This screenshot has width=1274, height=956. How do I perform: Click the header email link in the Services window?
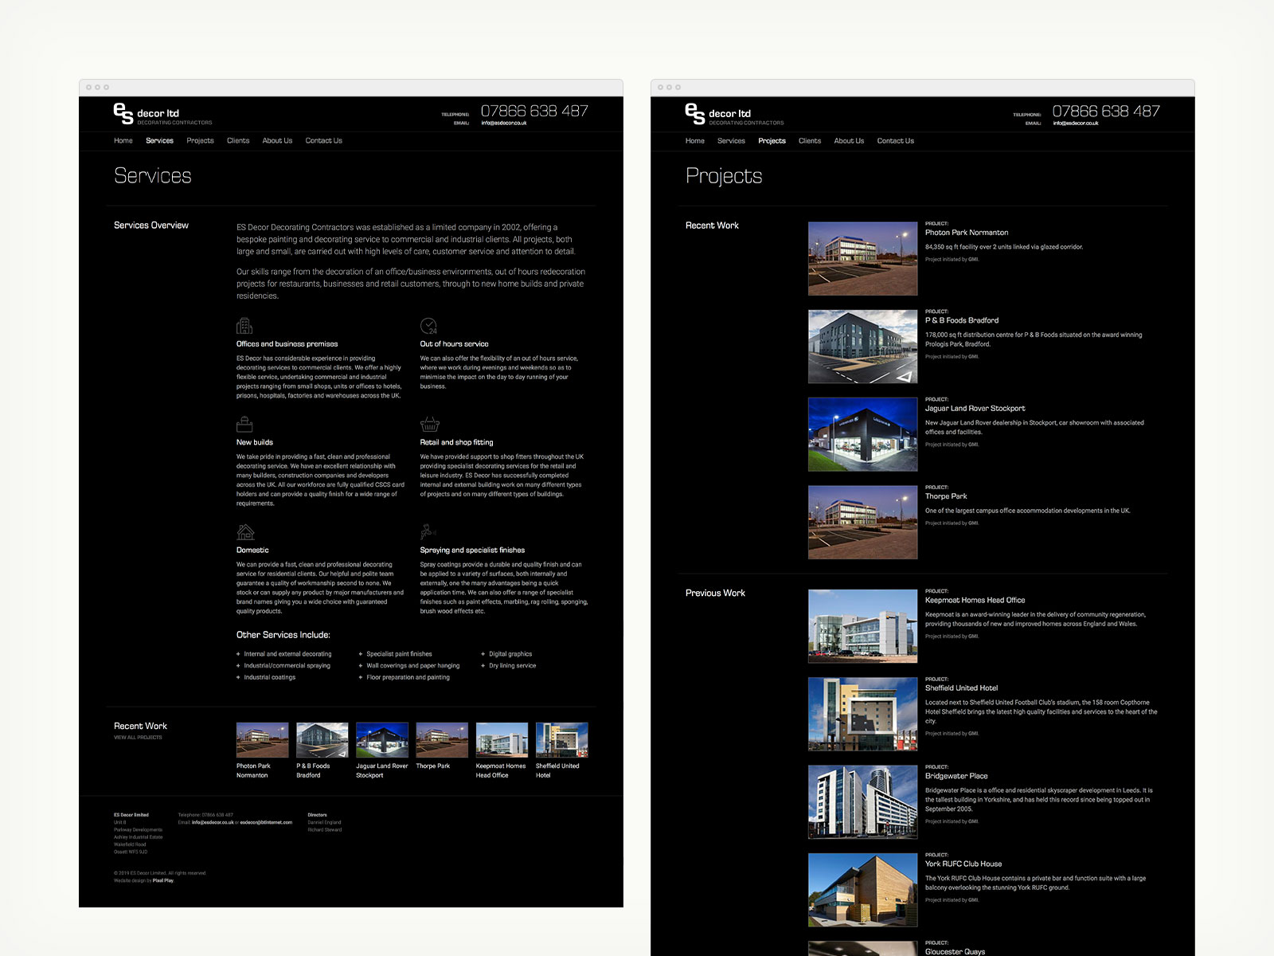point(504,123)
